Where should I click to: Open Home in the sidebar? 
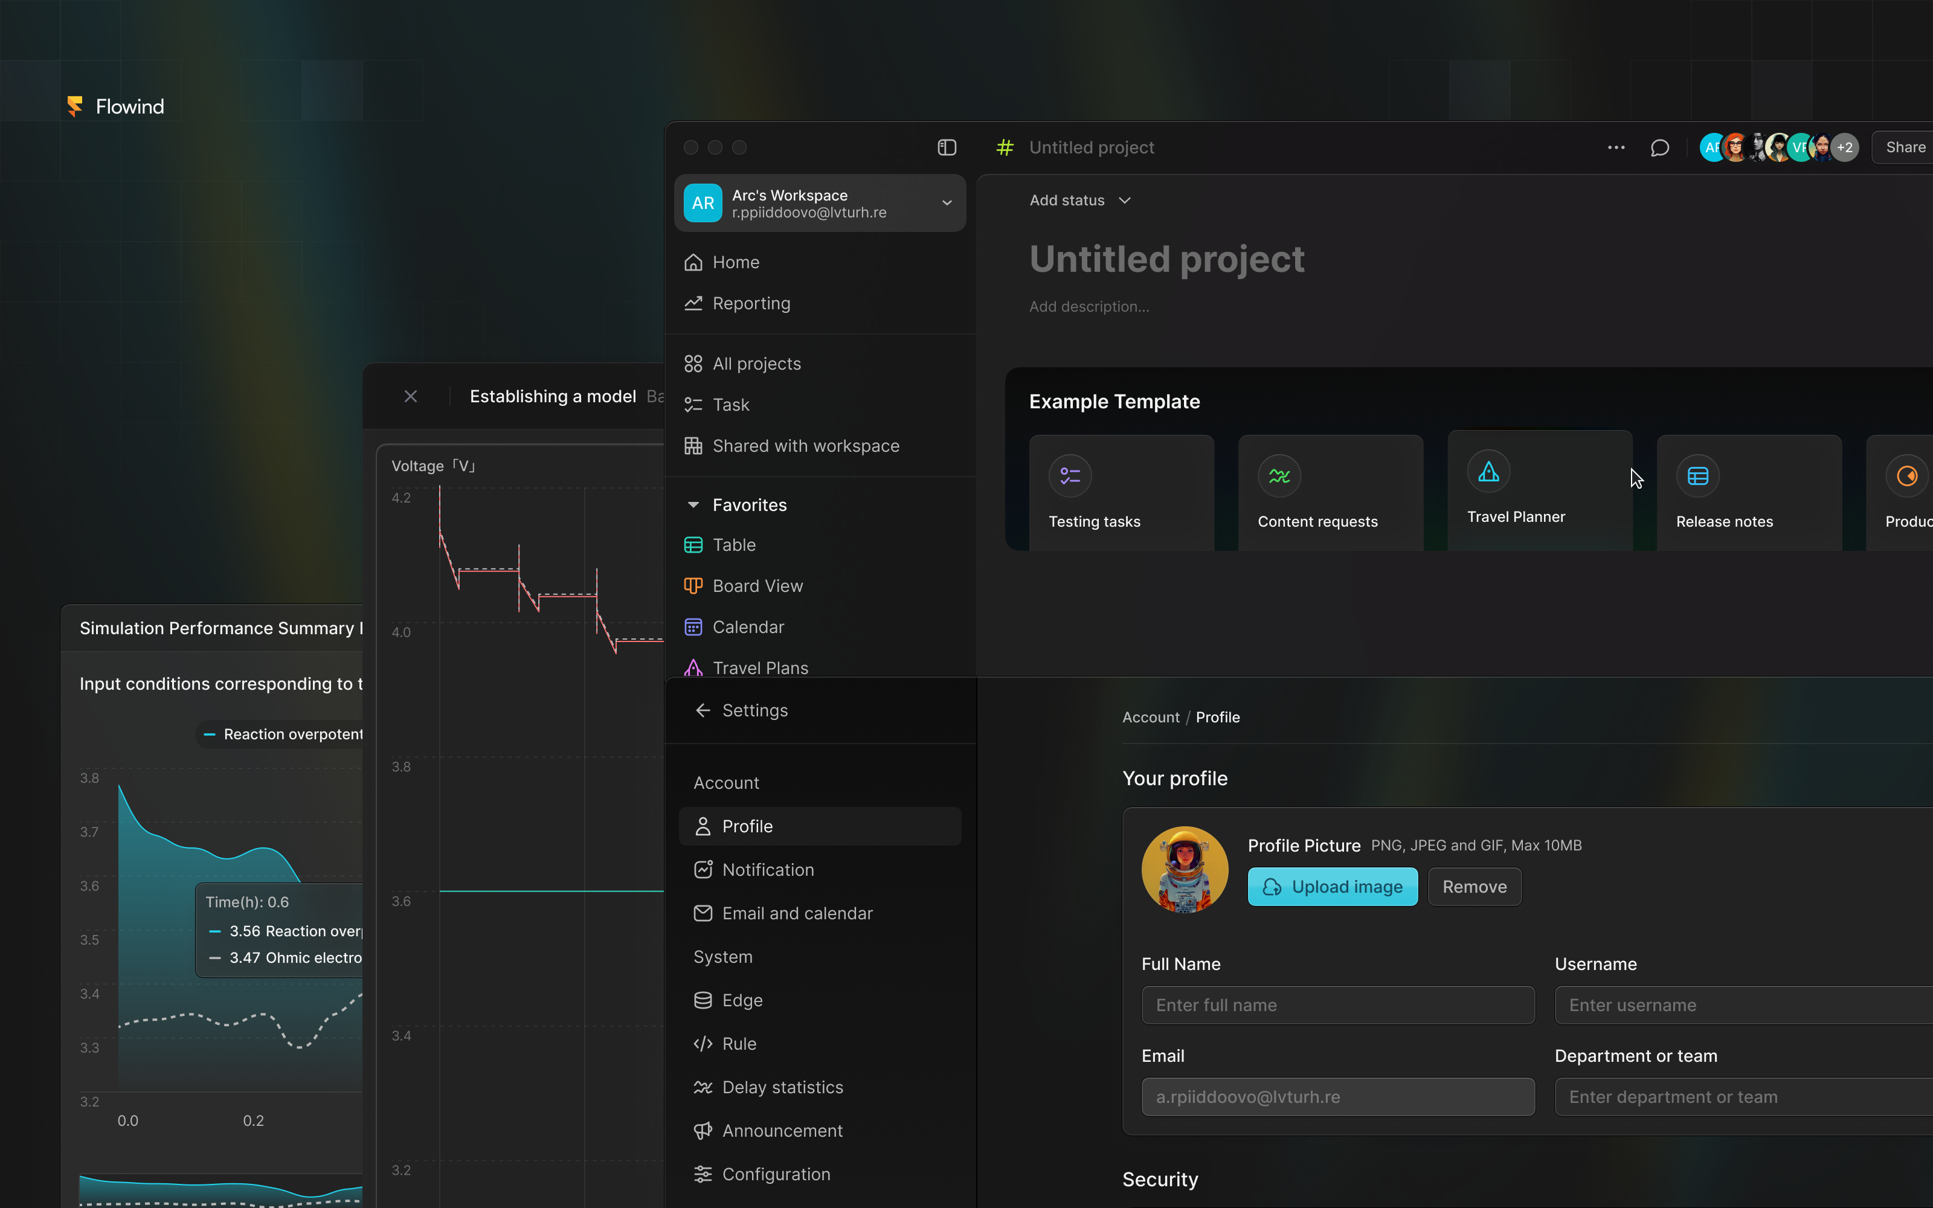point(820,262)
